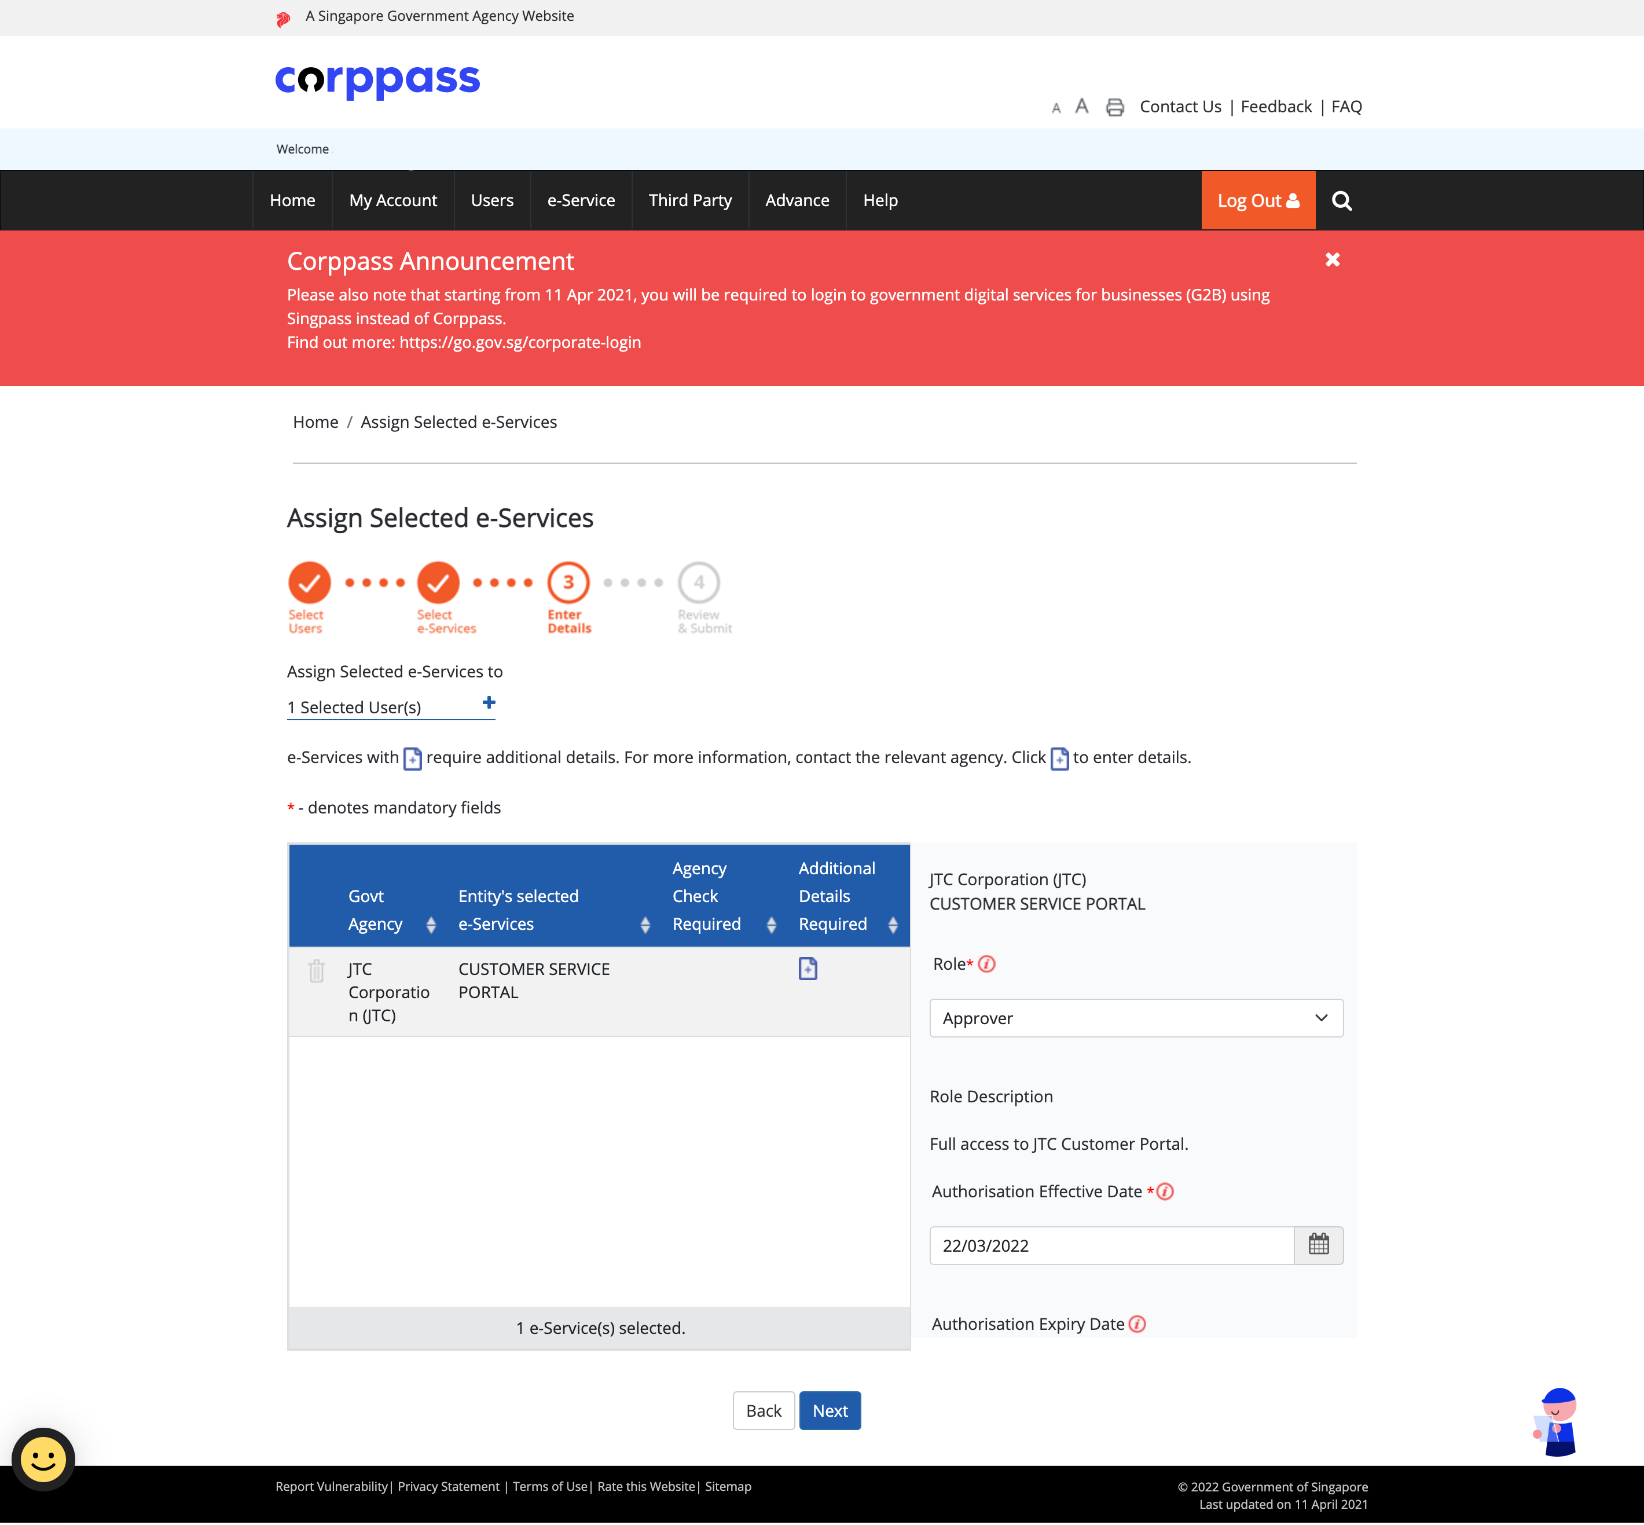1644x1525 pixels.
Task: Expand 1 Selected User(s) list
Action: 391,707
